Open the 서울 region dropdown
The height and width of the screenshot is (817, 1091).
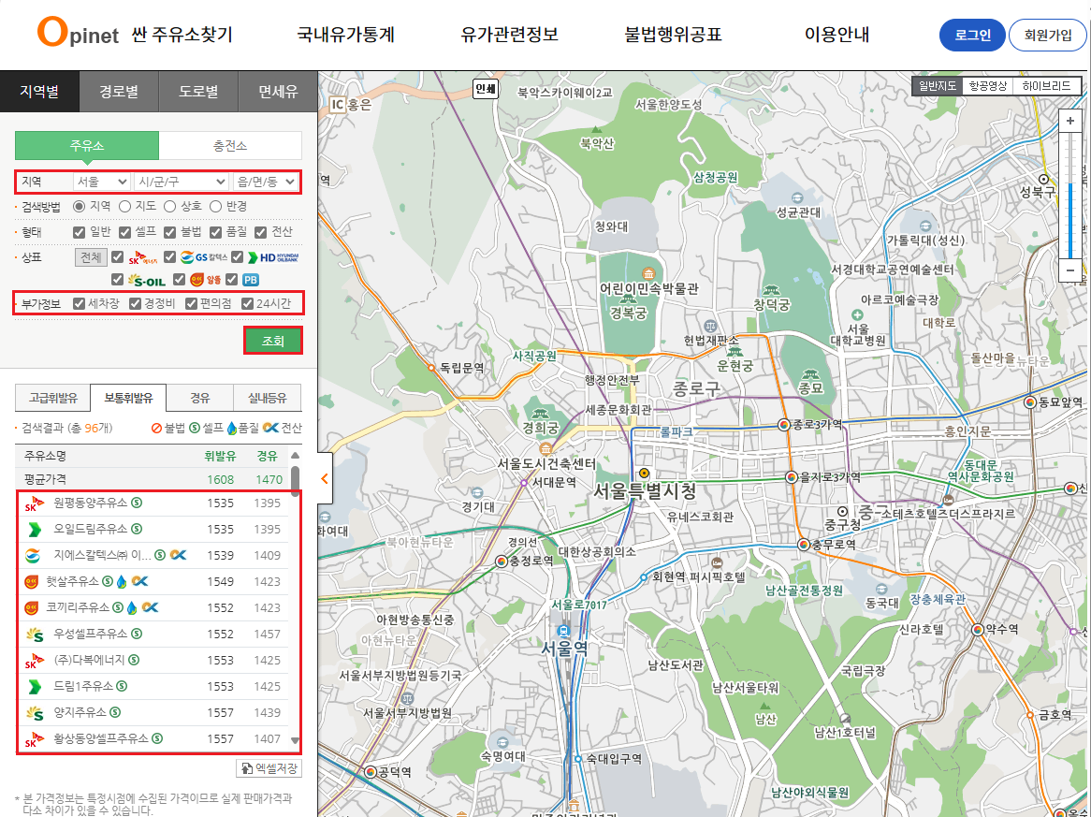tap(102, 182)
